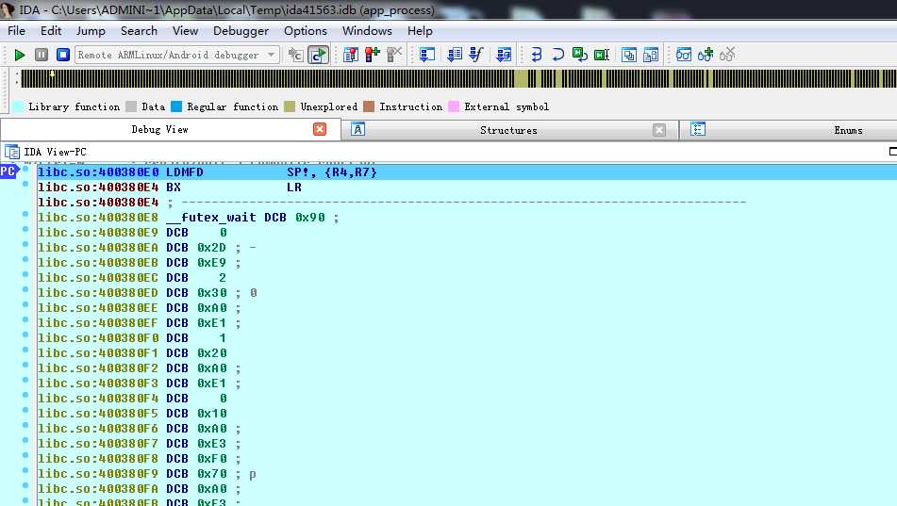
Task: Click the Run until return icon
Action: click(x=579, y=55)
